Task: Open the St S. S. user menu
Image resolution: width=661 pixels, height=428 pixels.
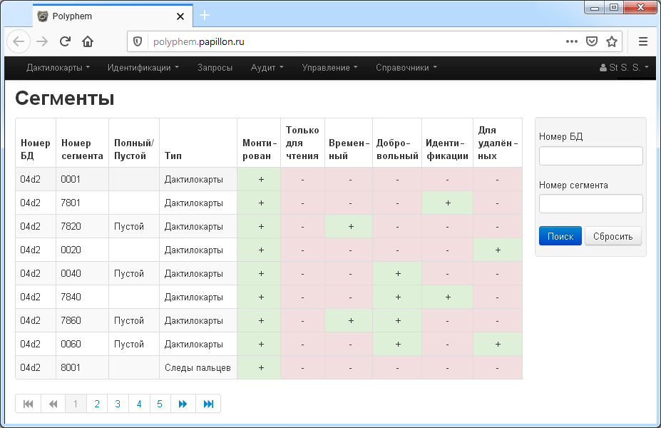Action: (x=625, y=68)
